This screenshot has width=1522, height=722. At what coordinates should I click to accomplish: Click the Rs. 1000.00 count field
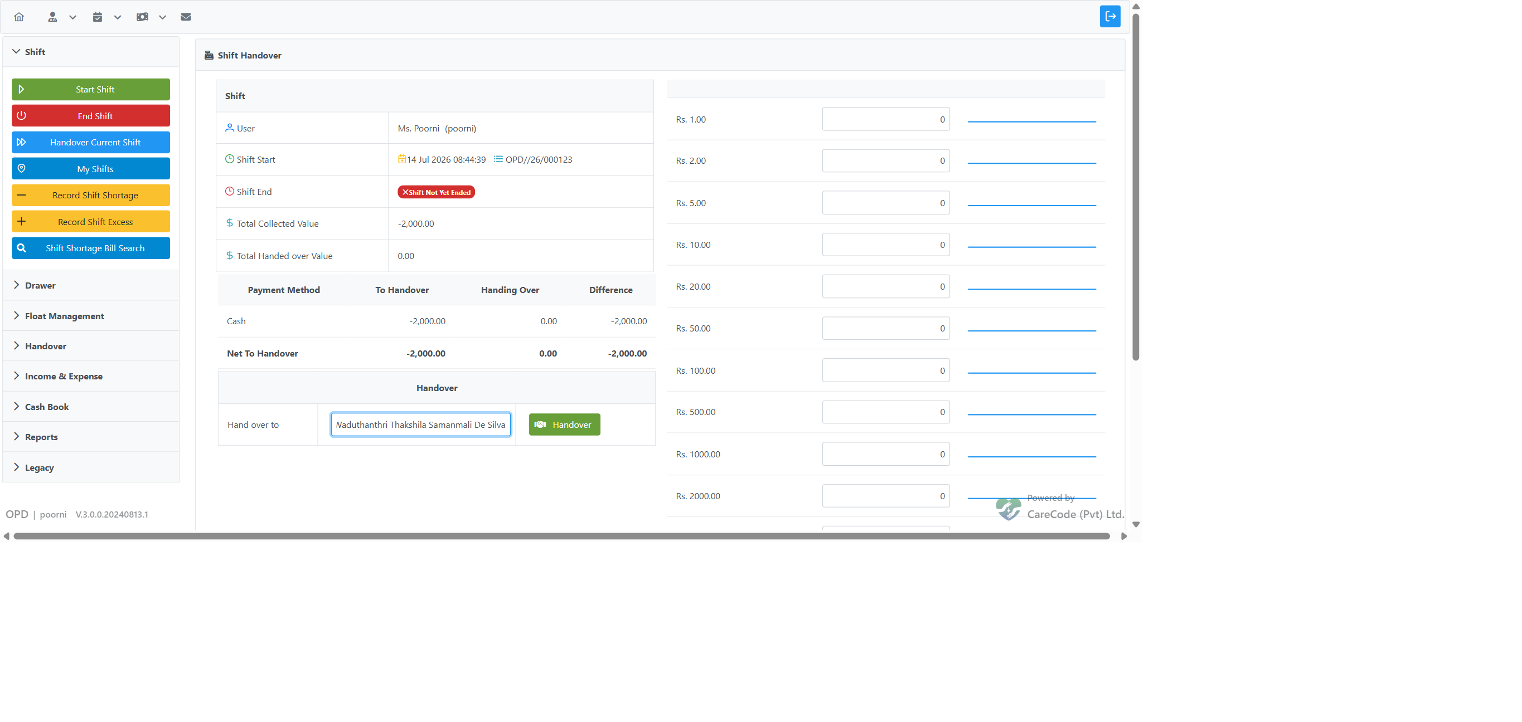[886, 455]
